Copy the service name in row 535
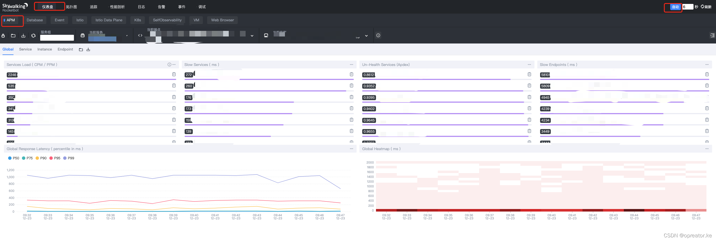The width and height of the screenshot is (716, 241). (x=174, y=86)
